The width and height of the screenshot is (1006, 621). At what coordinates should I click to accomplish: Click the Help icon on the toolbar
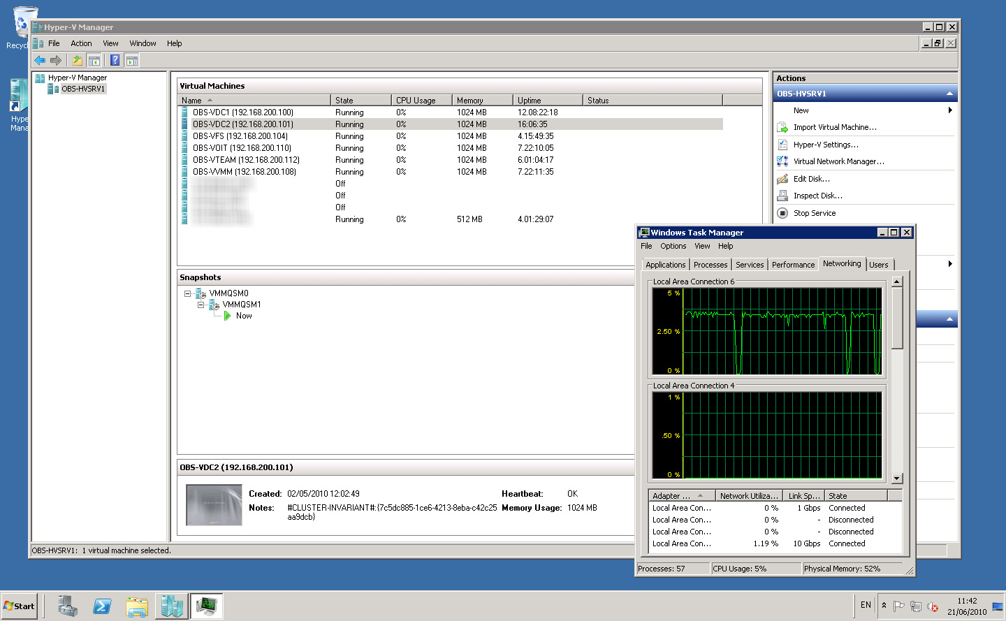pos(114,60)
